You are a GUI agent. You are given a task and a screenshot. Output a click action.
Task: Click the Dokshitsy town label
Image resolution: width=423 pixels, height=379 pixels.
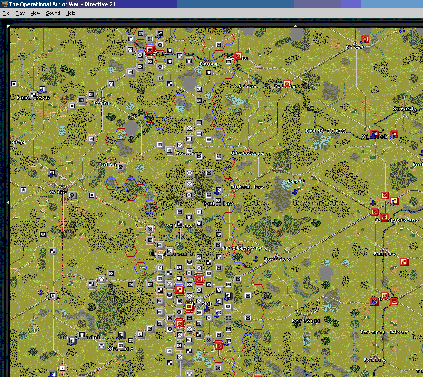coord(248,186)
